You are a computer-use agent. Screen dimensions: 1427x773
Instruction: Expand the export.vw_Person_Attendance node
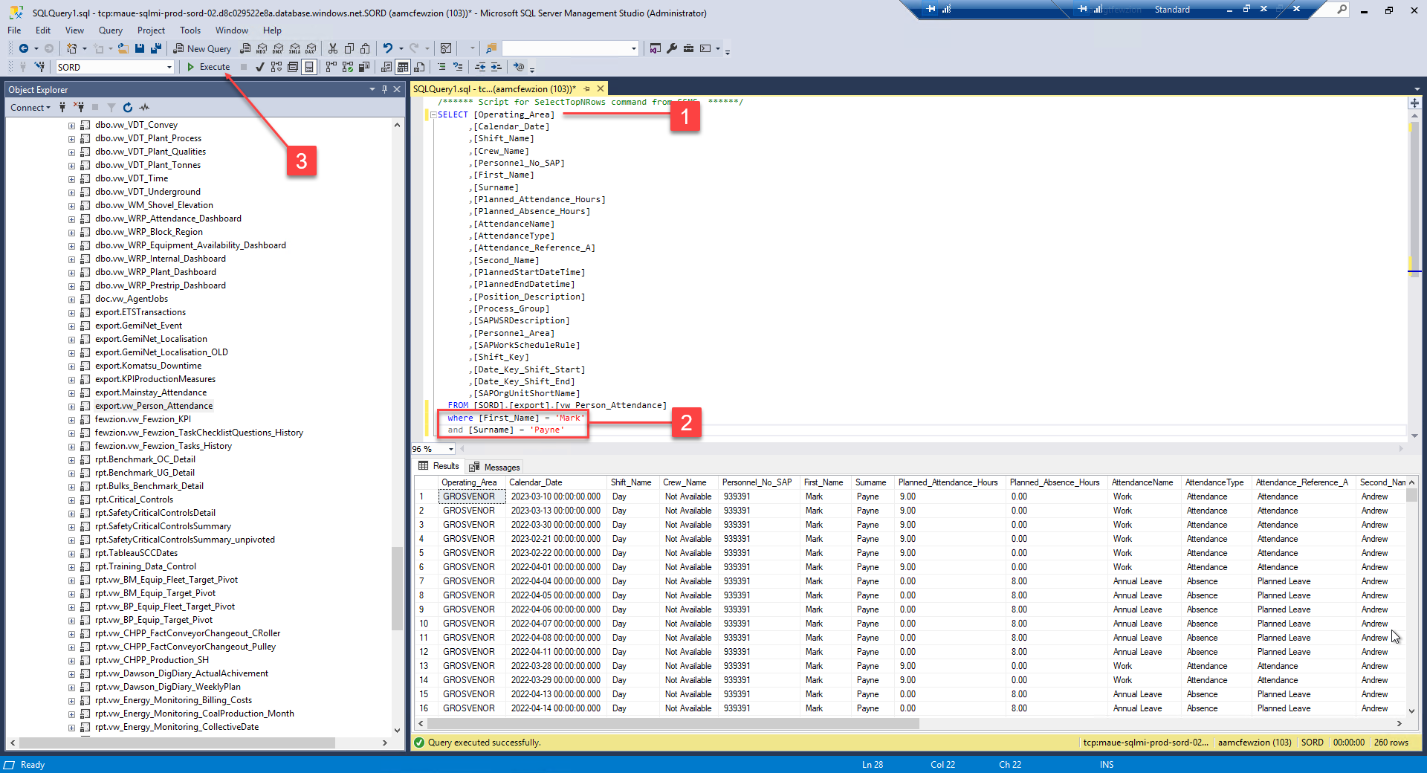tap(71, 407)
